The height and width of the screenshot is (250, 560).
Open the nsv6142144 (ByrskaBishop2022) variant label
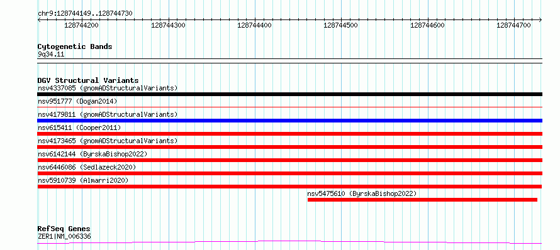(x=92, y=154)
